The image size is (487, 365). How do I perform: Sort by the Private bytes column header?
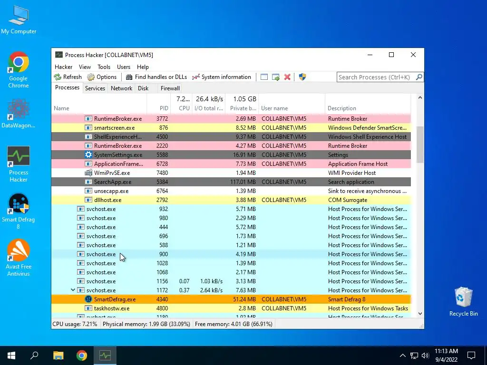pos(242,108)
